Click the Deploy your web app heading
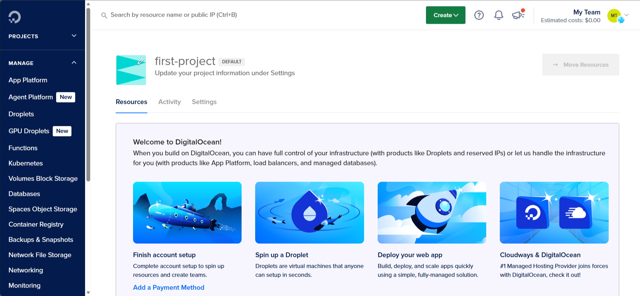This screenshot has width=640, height=296. pos(410,255)
